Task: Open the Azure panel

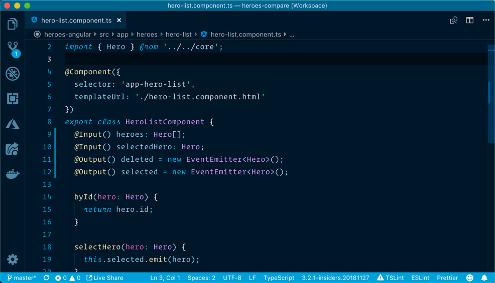Action: [x=13, y=124]
